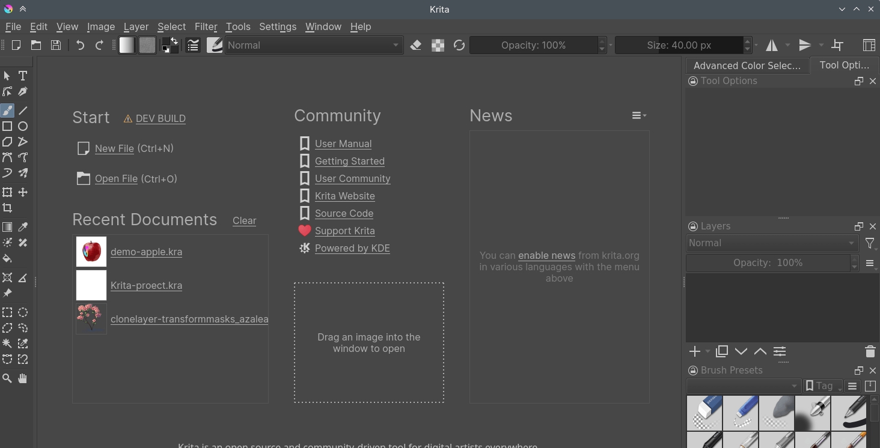Screen dimensions: 880x448
Task: Clear the recent documents list
Action: click(x=244, y=221)
